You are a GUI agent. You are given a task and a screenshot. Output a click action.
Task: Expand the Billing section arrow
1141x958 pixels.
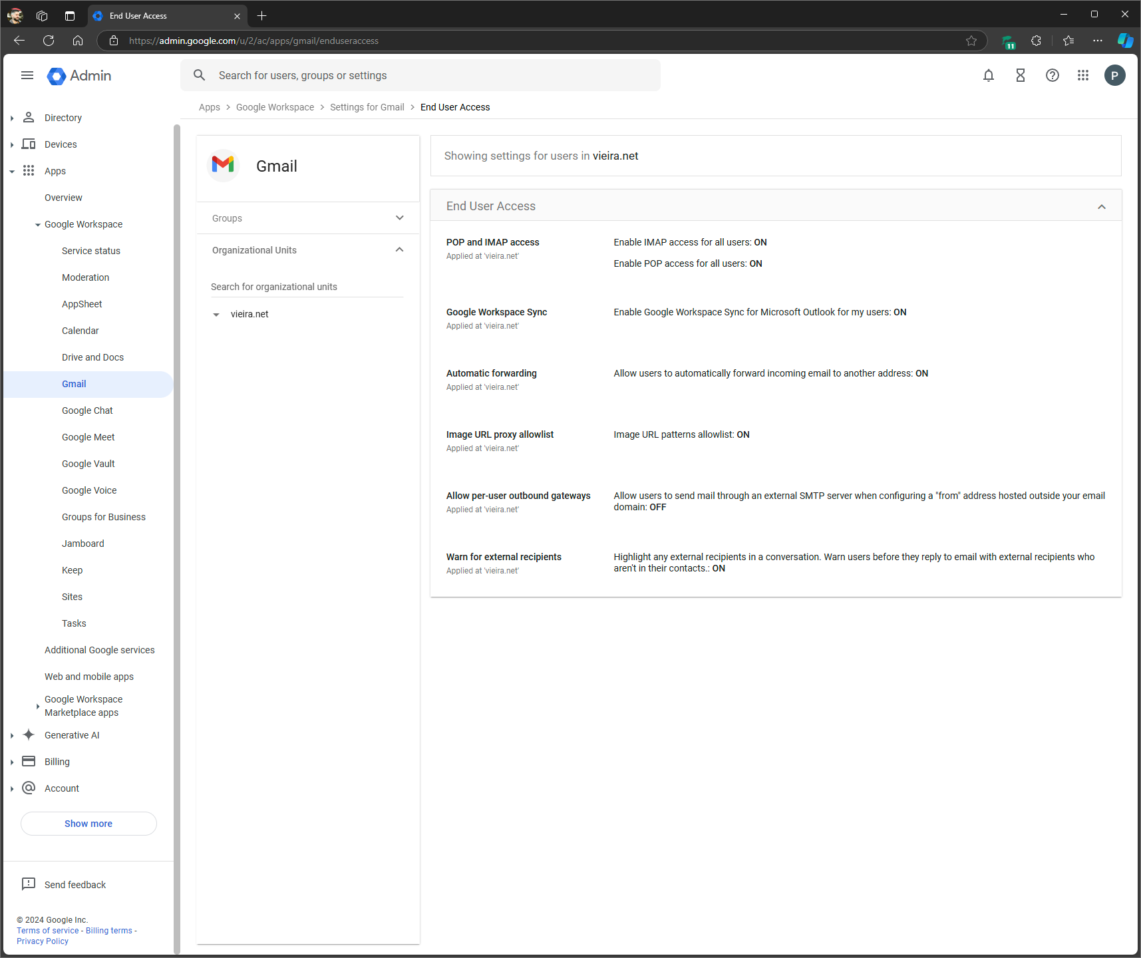tap(12, 762)
